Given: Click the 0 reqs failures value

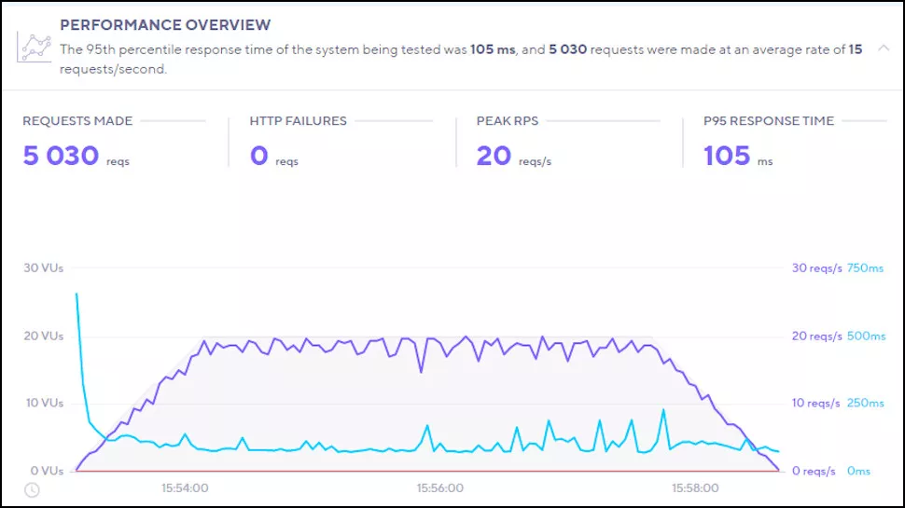Looking at the screenshot, I should [259, 156].
